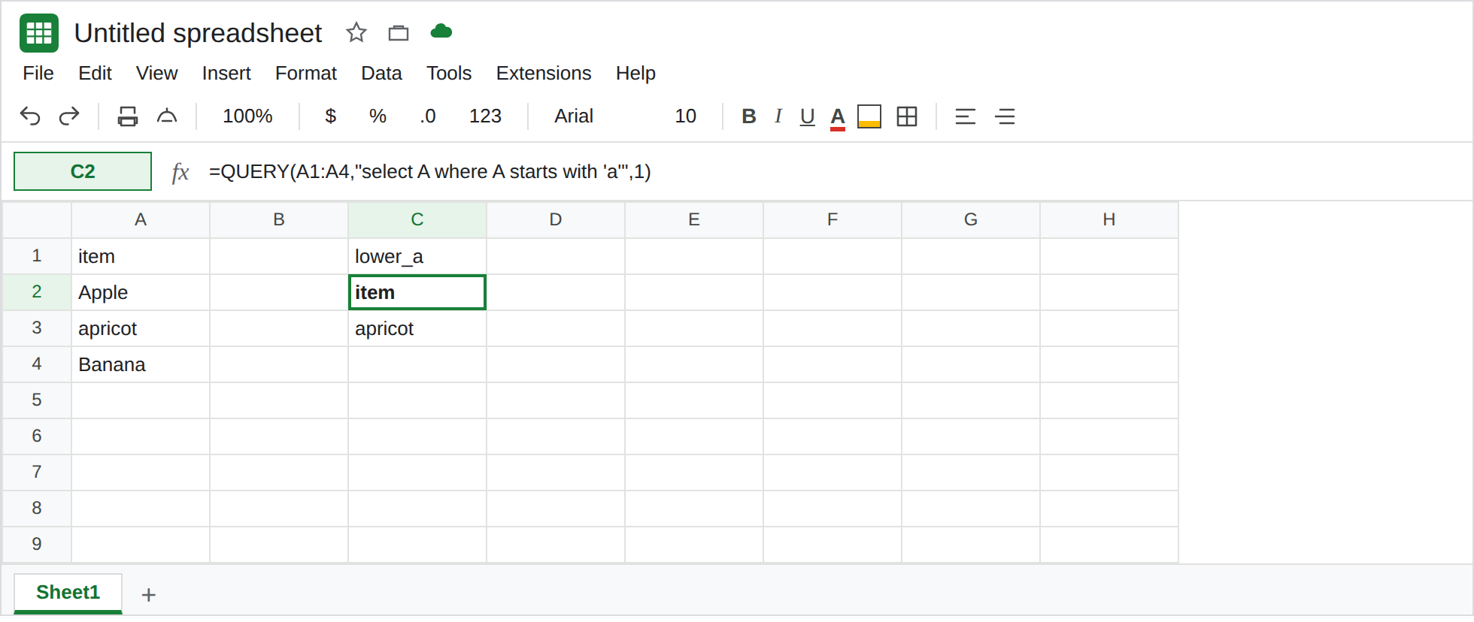This screenshot has height=622, width=1474.
Task: Open the Arial font dropdown
Action: coord(574,116)
